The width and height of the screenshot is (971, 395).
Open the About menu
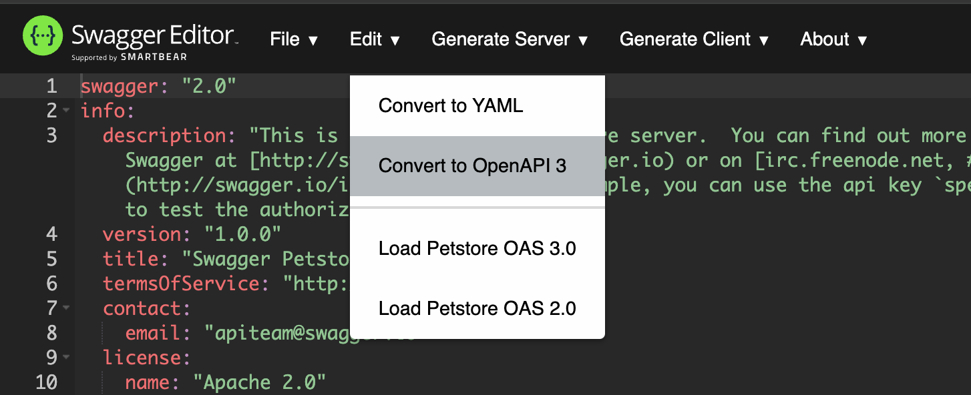pos(833,39)
